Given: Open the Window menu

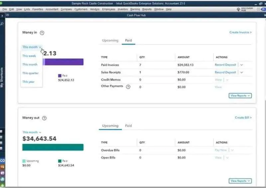Looking at the screenshot, I should (x=159, y=9).
